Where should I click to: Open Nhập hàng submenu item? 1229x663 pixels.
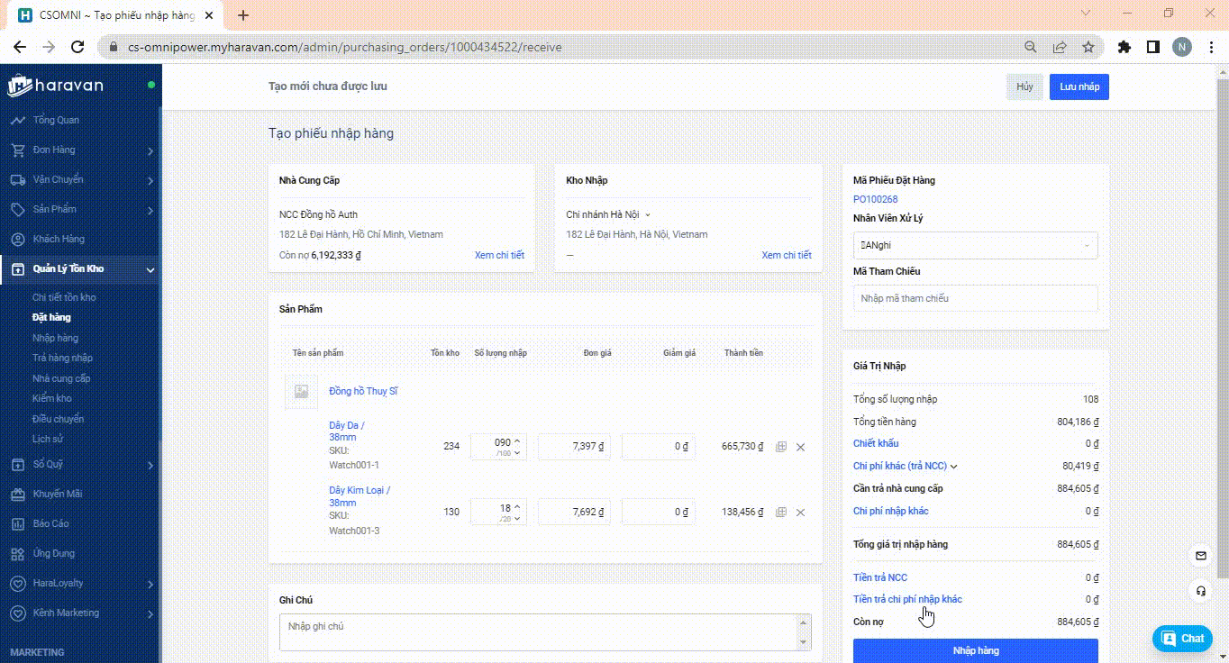point(55,338)
